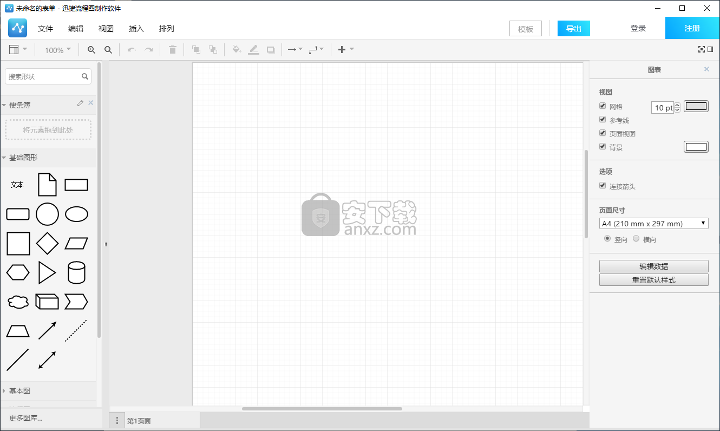Click the line color pencil icon
The image size is (720, 431).
coord(253,50)
